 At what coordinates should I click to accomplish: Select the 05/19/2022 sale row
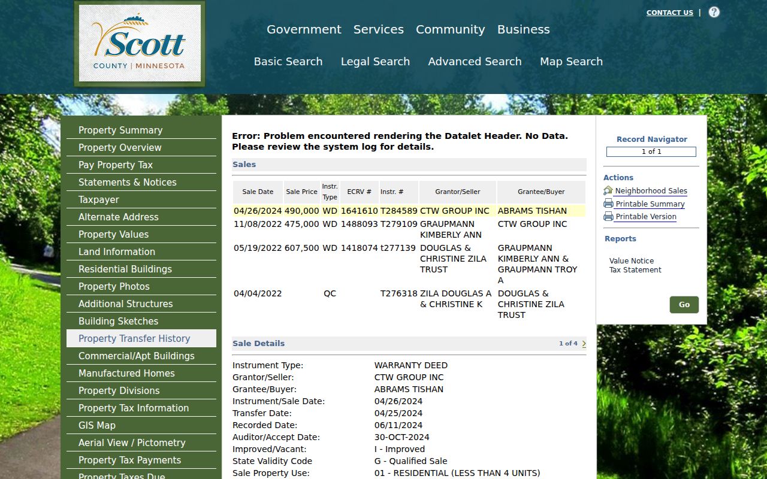click(409, 264)
